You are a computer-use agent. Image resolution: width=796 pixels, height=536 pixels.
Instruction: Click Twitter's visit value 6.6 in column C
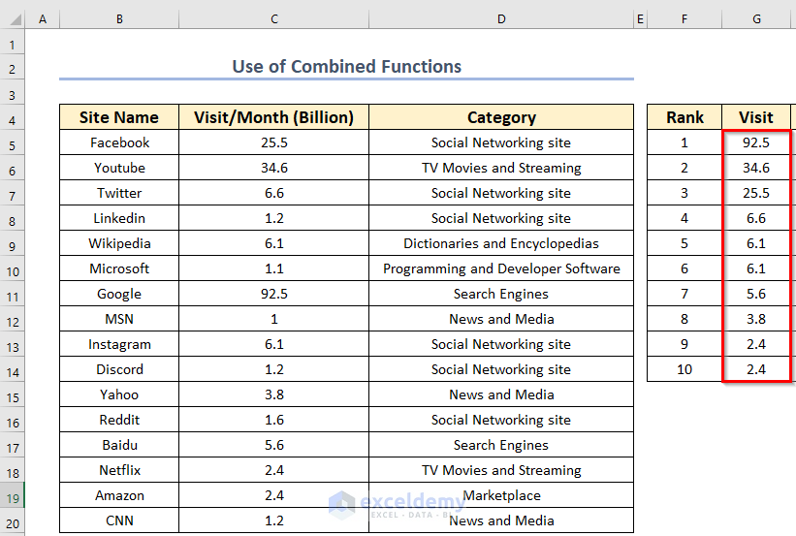point(274,193)
